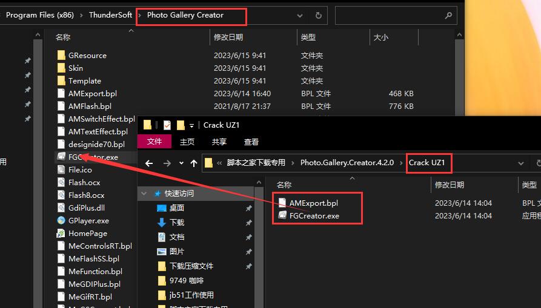
Task: Open the Skin folder icon
Action: click(x=61, y=68)
